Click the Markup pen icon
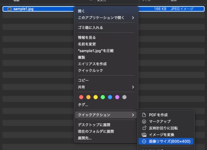The height and width of the screenshot is (150, 207). [144, 121]
